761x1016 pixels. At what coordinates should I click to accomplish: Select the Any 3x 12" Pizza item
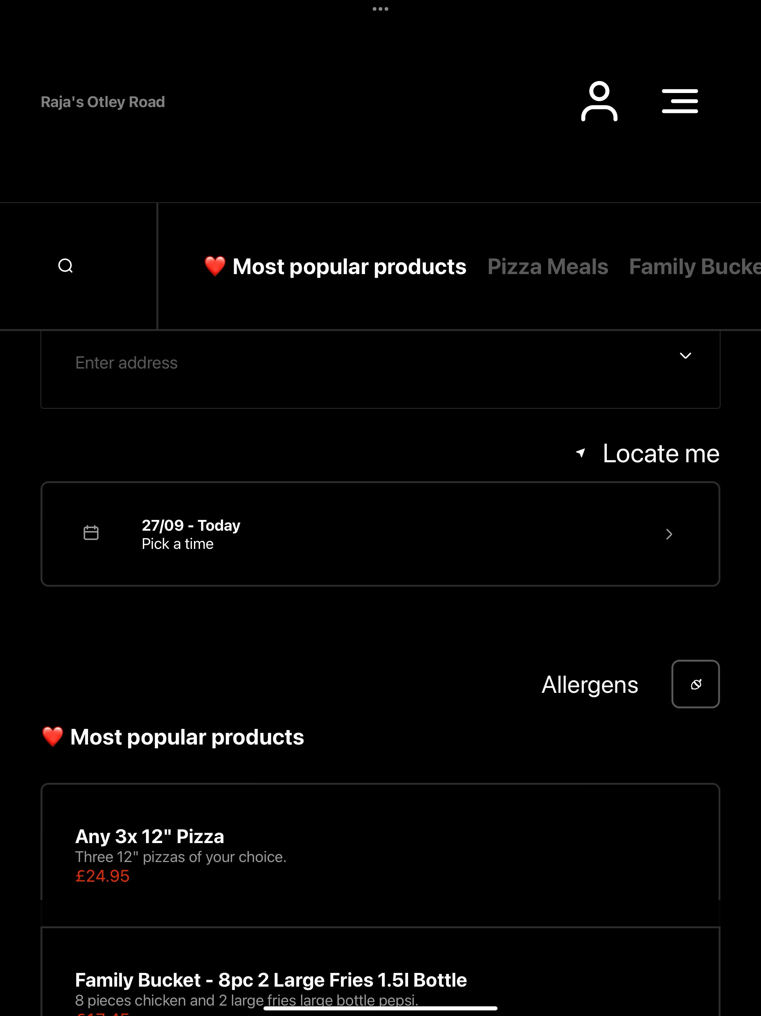tap(380, 855)
